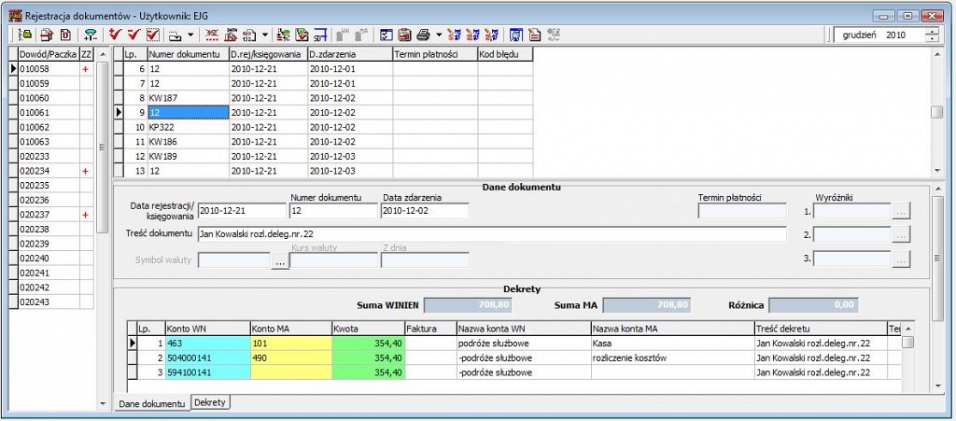
Task: Click the first toolbar icon with green folder
Action: (26, 35)
